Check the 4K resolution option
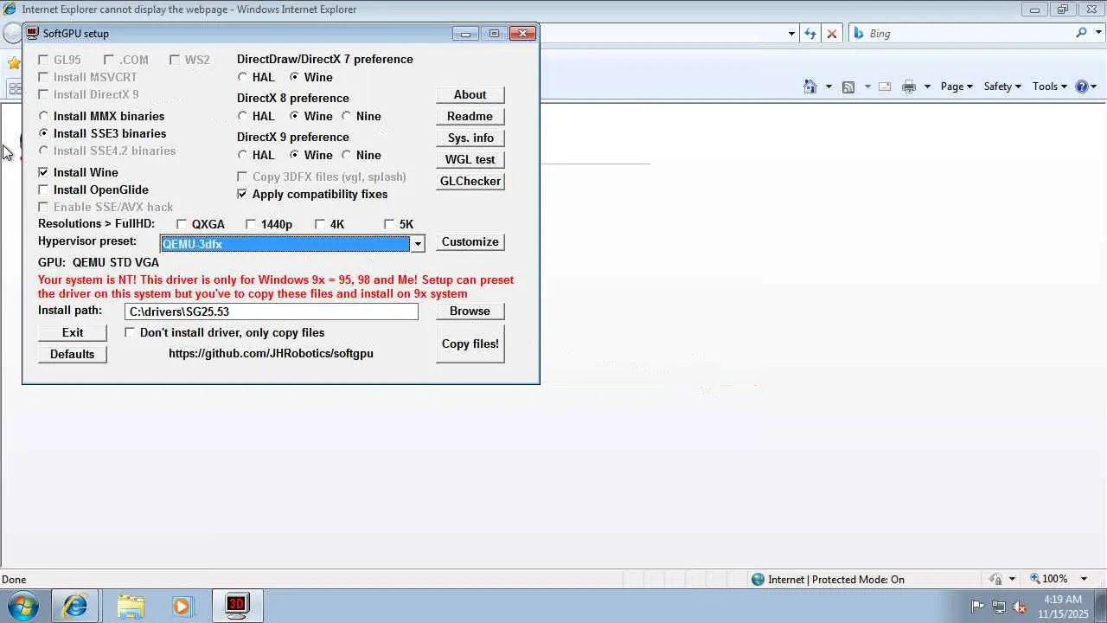The height and width of the screenshot is (623, 1107). [320, 224]
